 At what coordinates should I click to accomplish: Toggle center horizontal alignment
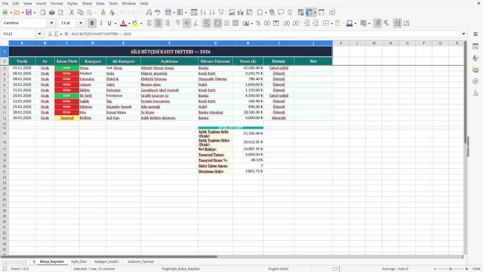(x=158, y=23)
